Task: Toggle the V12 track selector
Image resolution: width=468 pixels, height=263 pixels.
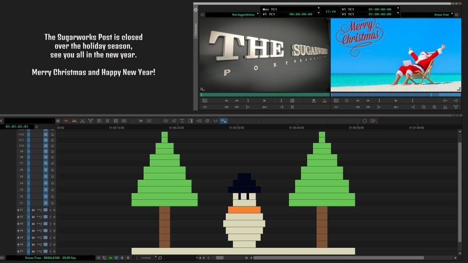Action: (22, 135)
